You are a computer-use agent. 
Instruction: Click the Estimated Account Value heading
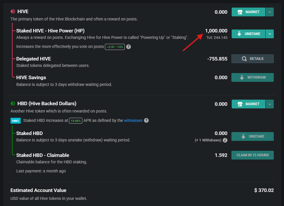click(38, 190)
